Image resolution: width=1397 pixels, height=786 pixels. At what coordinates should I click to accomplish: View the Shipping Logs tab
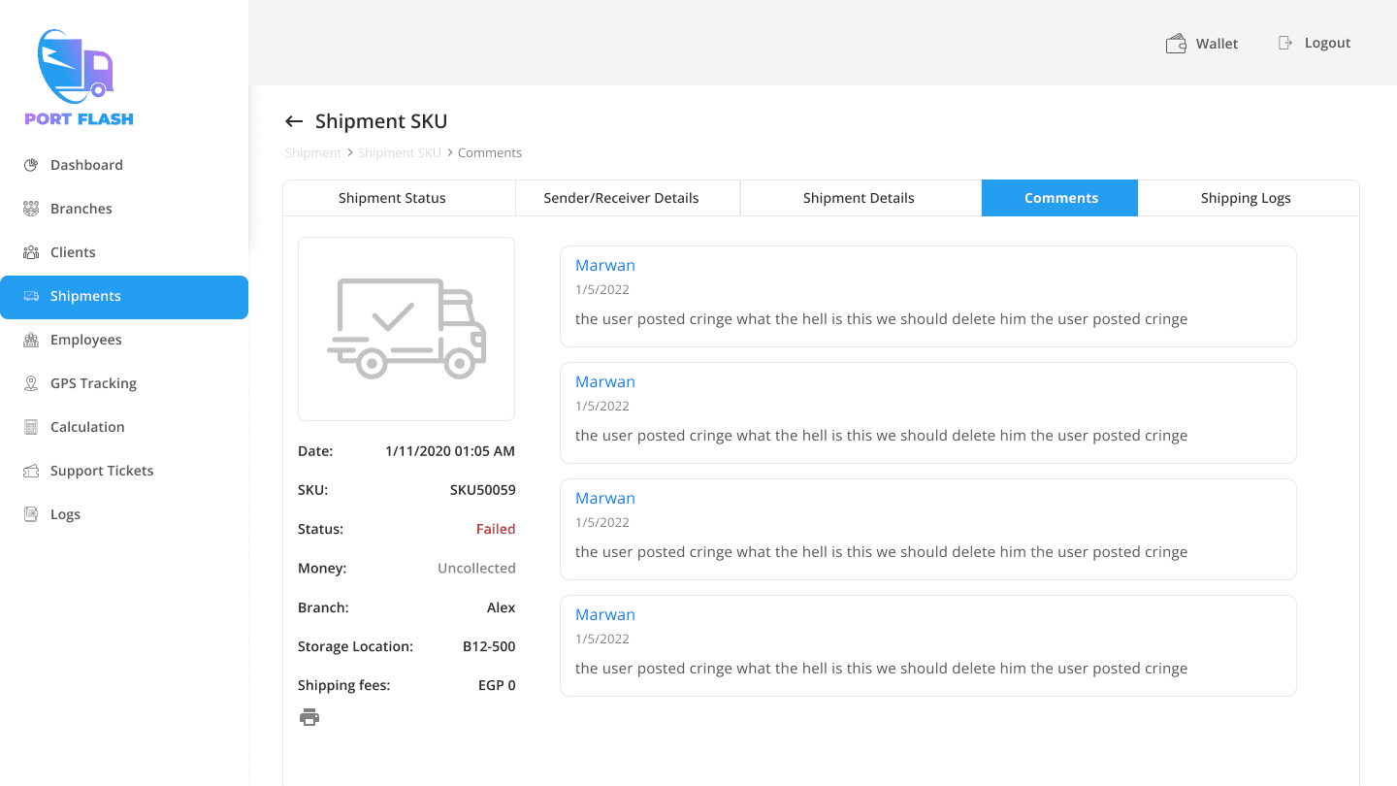click(1246, 198)
